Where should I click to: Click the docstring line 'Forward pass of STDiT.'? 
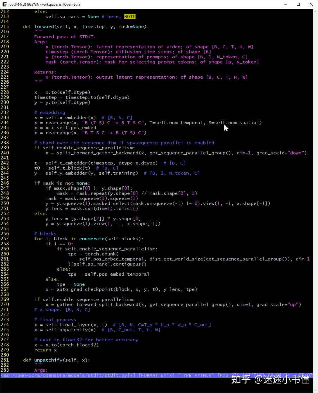tap(65, 37)
